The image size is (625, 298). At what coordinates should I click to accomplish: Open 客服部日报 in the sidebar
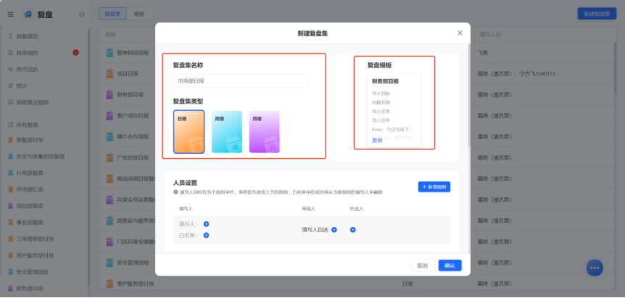pyautogui.click(x=30, y=140)
